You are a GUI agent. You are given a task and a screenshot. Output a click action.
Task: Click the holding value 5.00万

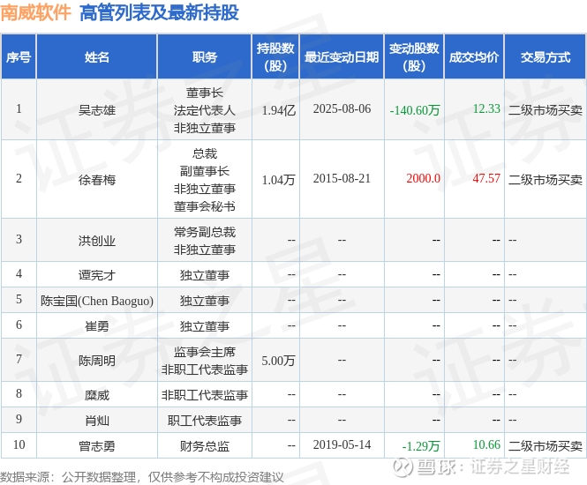point(279,361)
